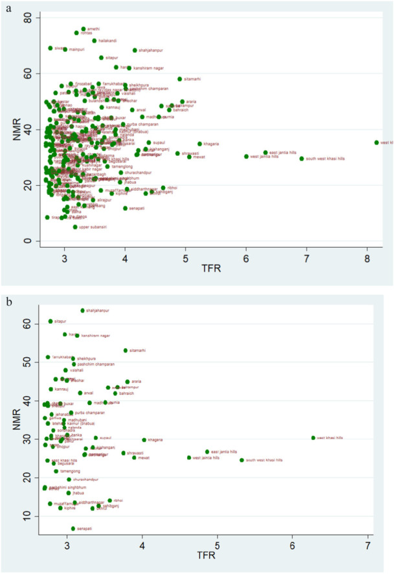Select the senapati point in panel a
The width and height of the screenshot is (395, 574).
pyautogui.click(x=126, y=208)
